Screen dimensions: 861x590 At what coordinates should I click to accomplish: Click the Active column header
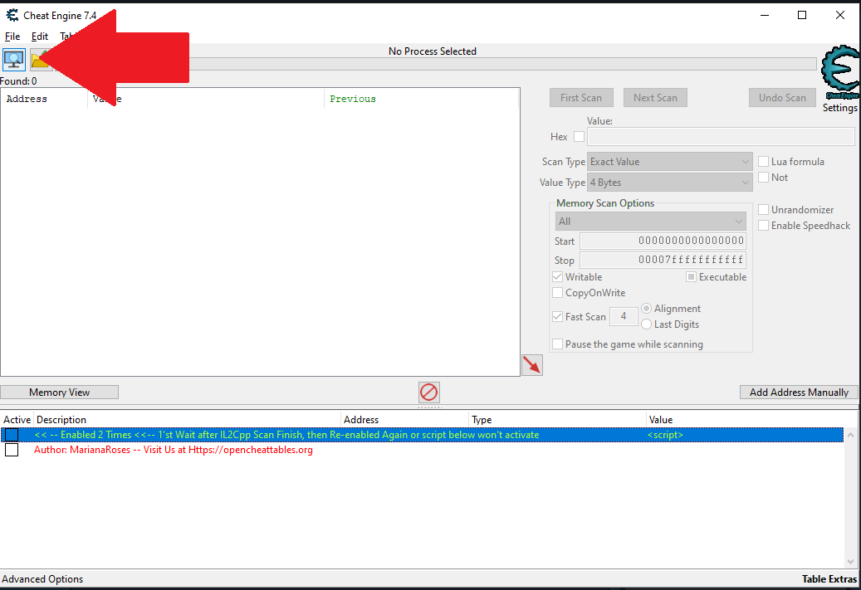[x=17, y=419]
